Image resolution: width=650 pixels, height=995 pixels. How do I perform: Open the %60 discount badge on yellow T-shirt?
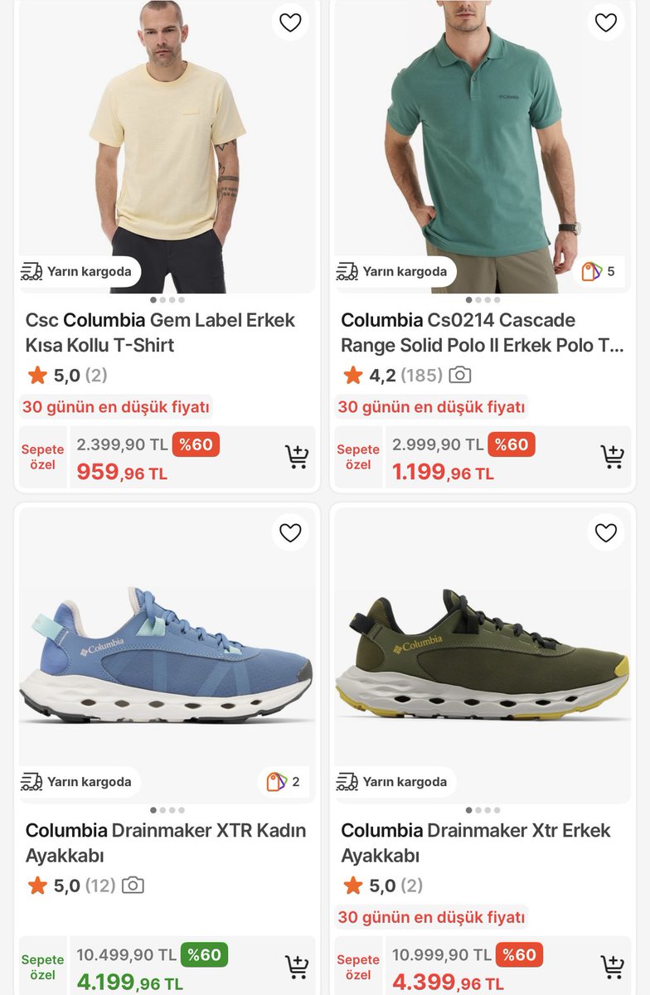click(x=196, y=444)
